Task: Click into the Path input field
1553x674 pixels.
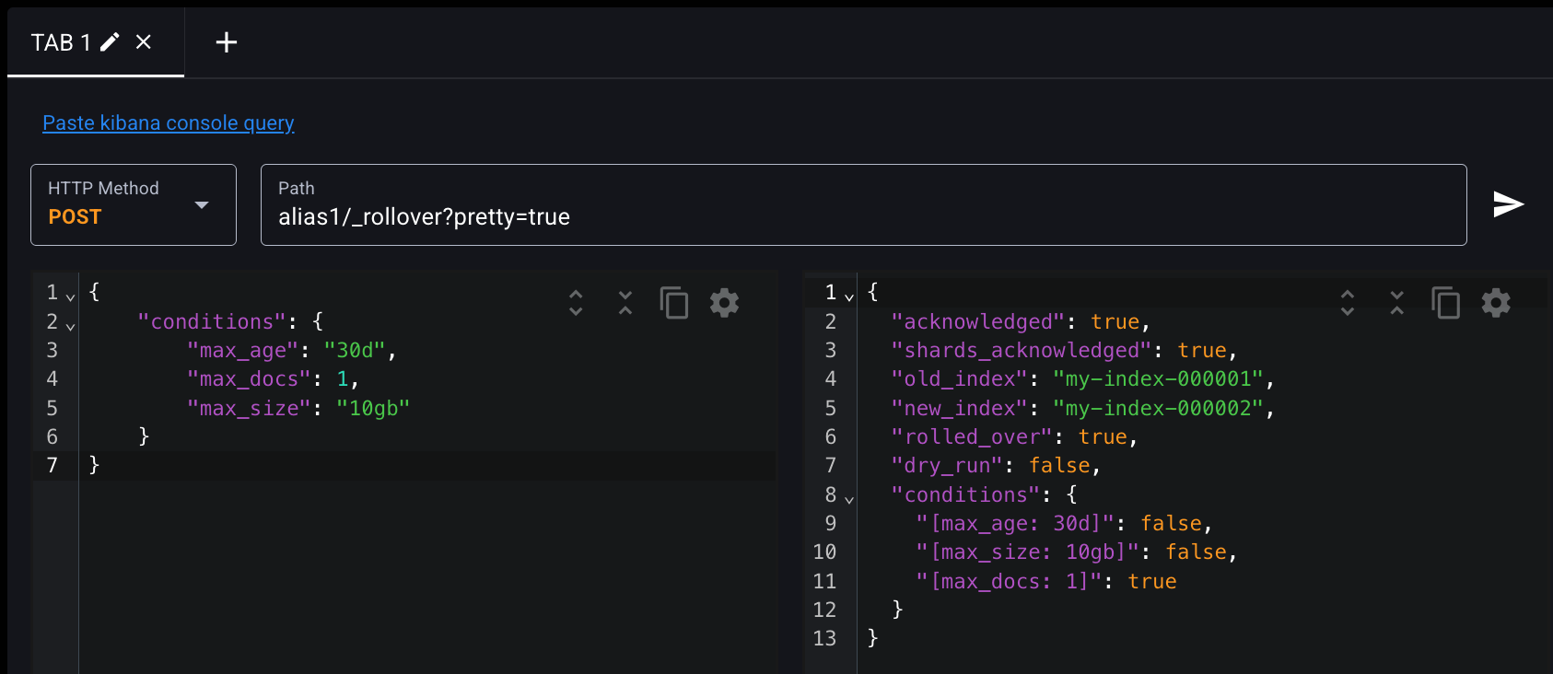Action: pyautogui.click(x=863, y=204)
